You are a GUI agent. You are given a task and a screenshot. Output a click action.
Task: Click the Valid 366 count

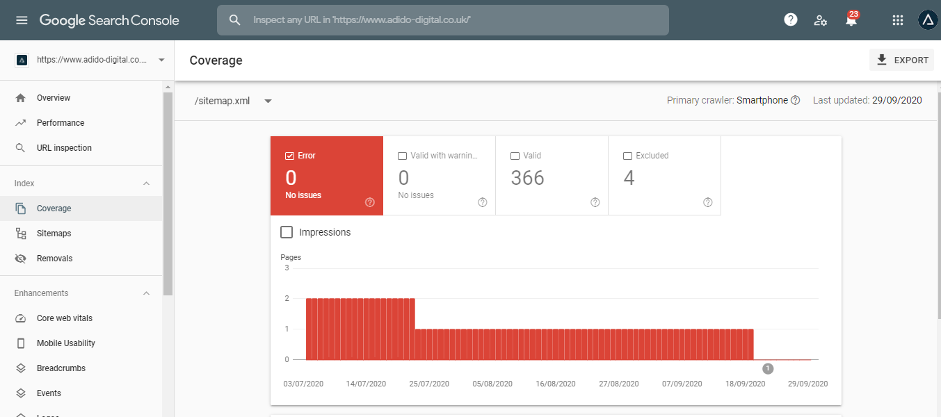click(528, 179)
